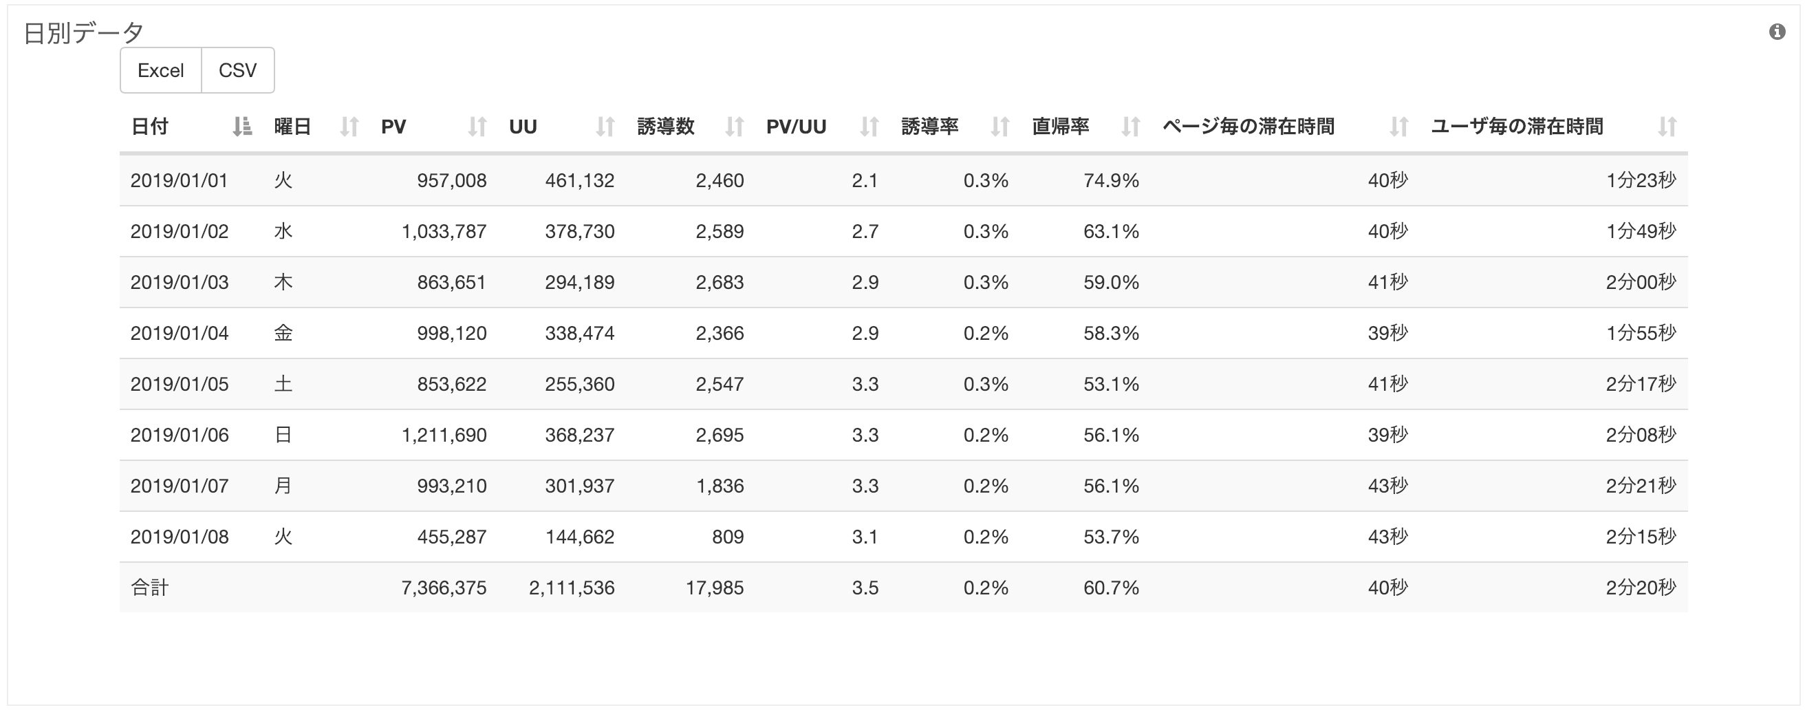1805x710 pixels.
Task: Click the 直帰率 sort arrows
Action: click(1130, 127)
